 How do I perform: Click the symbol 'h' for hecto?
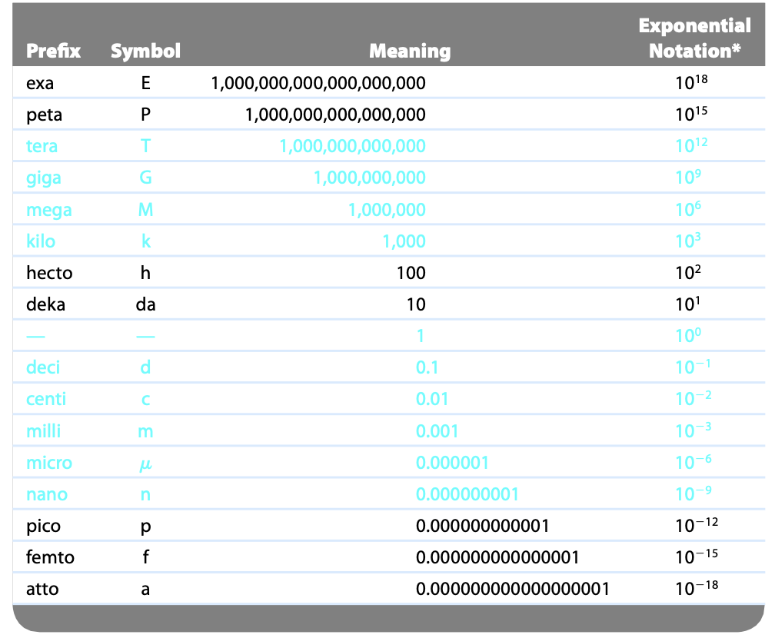(145, 273)
